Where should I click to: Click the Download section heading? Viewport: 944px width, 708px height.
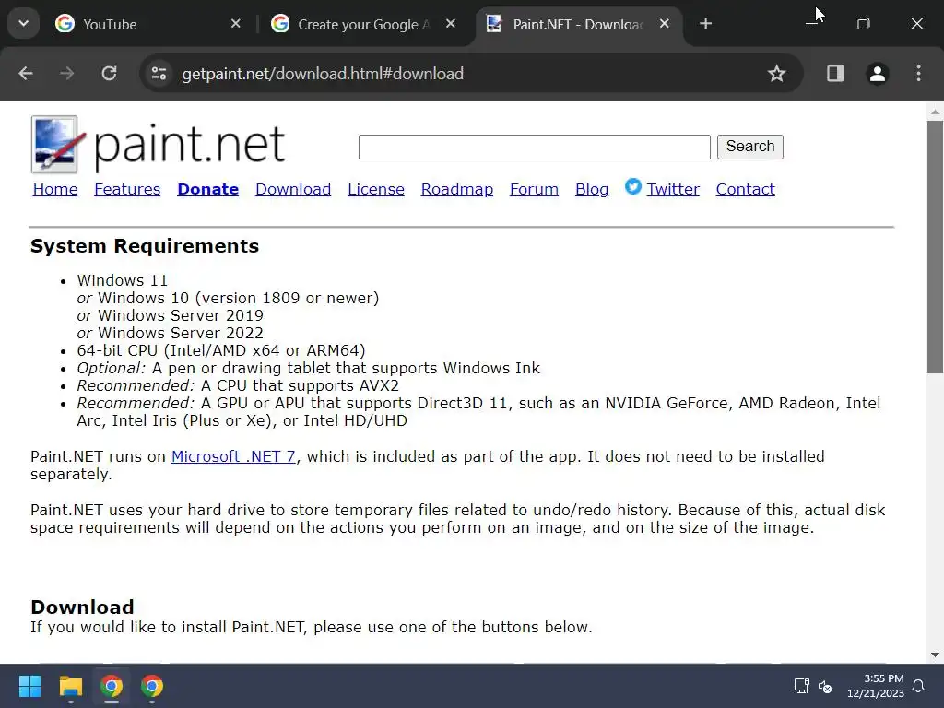[82, 607]
